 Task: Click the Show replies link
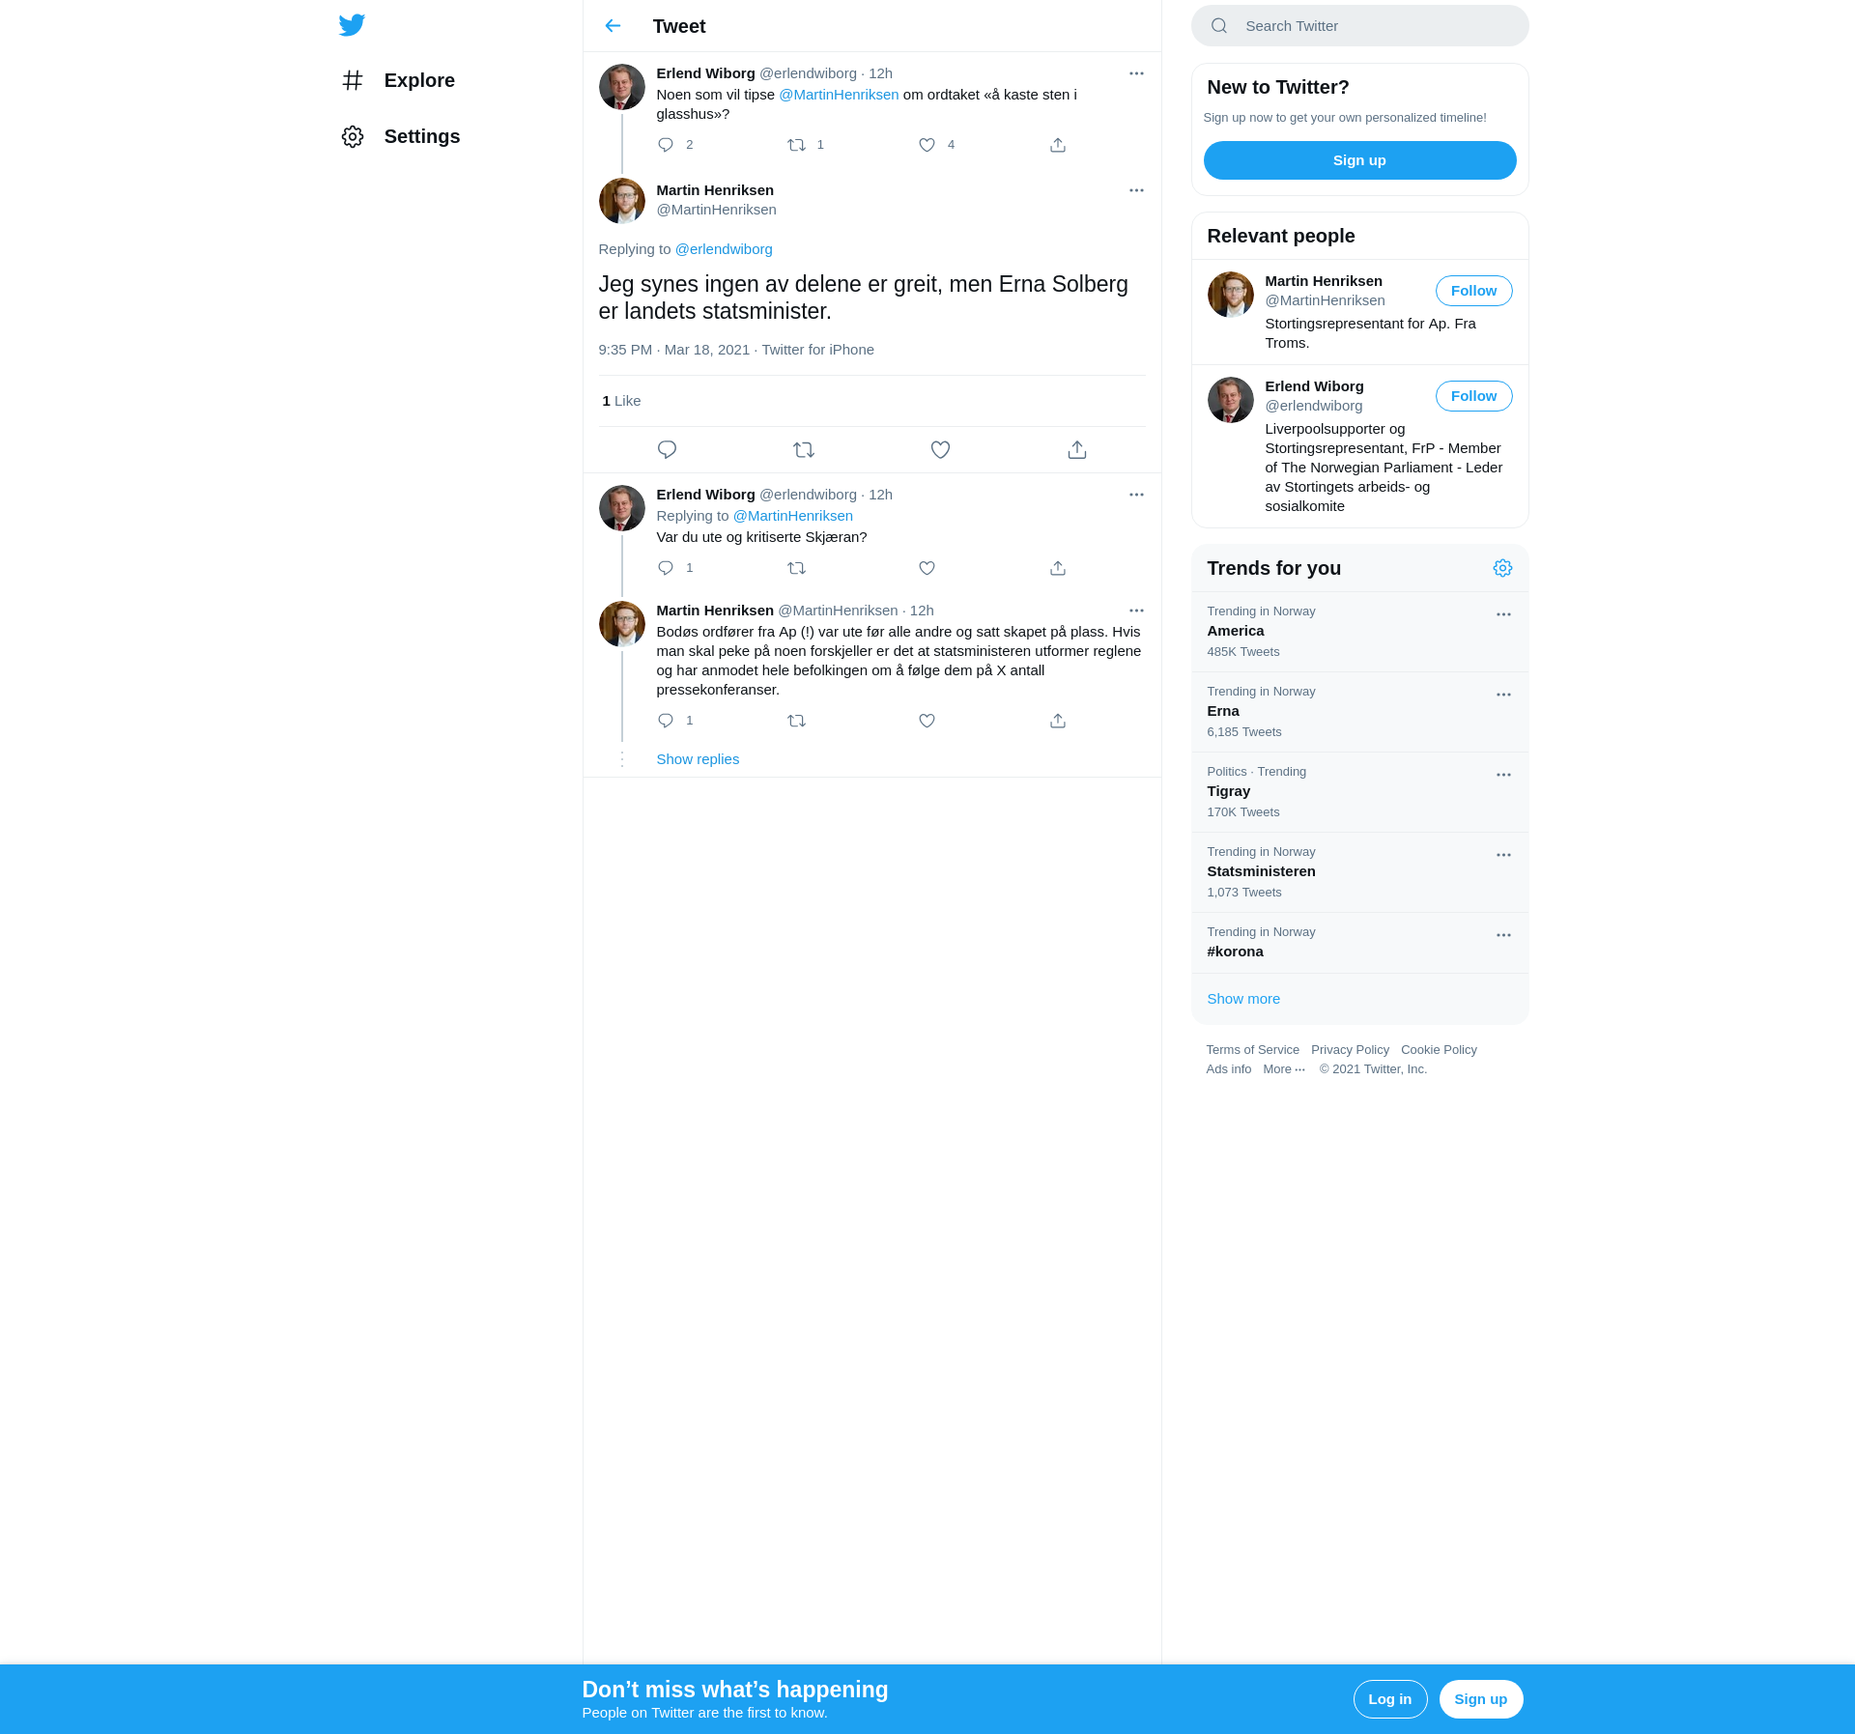[x=698, y=759]
